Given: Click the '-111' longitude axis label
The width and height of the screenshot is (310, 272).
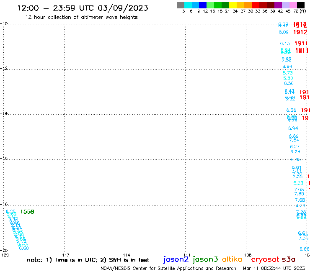Looking at the screenshot, I should pyautogui.click(x=186, y=255).
